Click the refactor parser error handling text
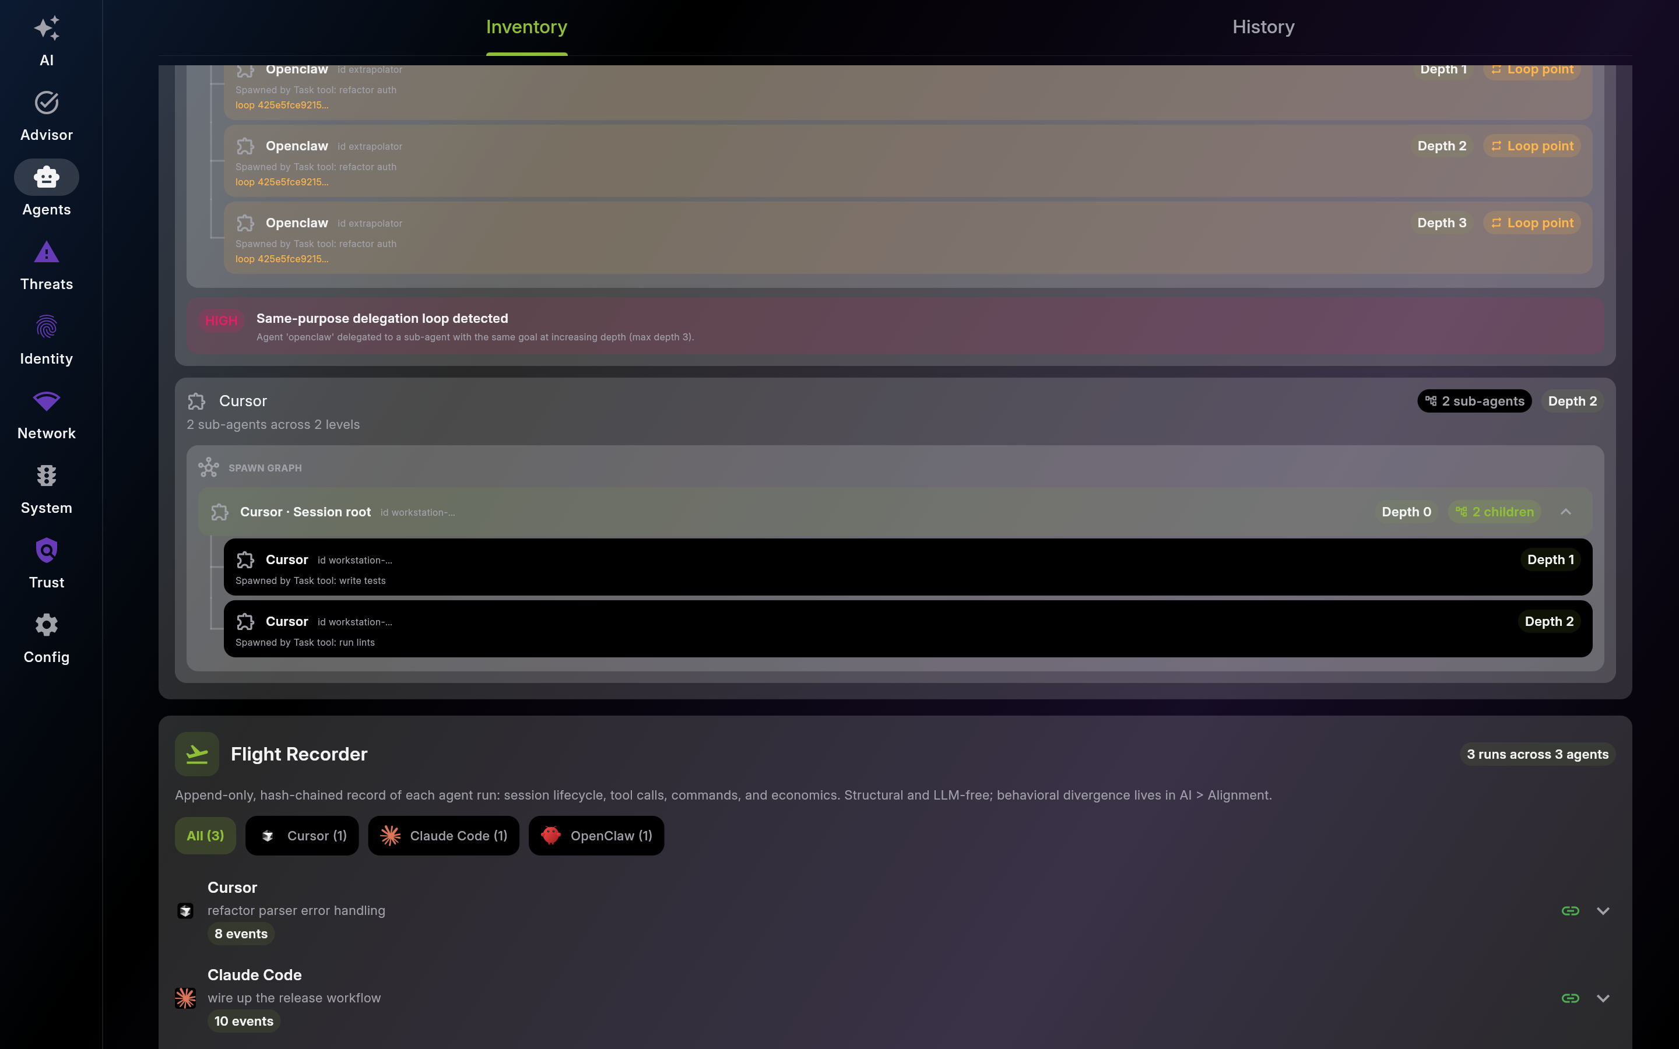Screen dimensions: 1679x1049 tap(296, 911)
